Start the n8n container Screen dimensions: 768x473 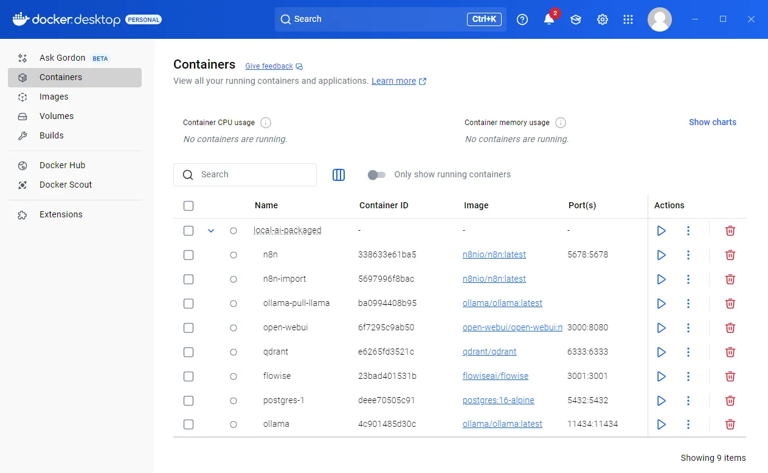[x=661, y=254]
